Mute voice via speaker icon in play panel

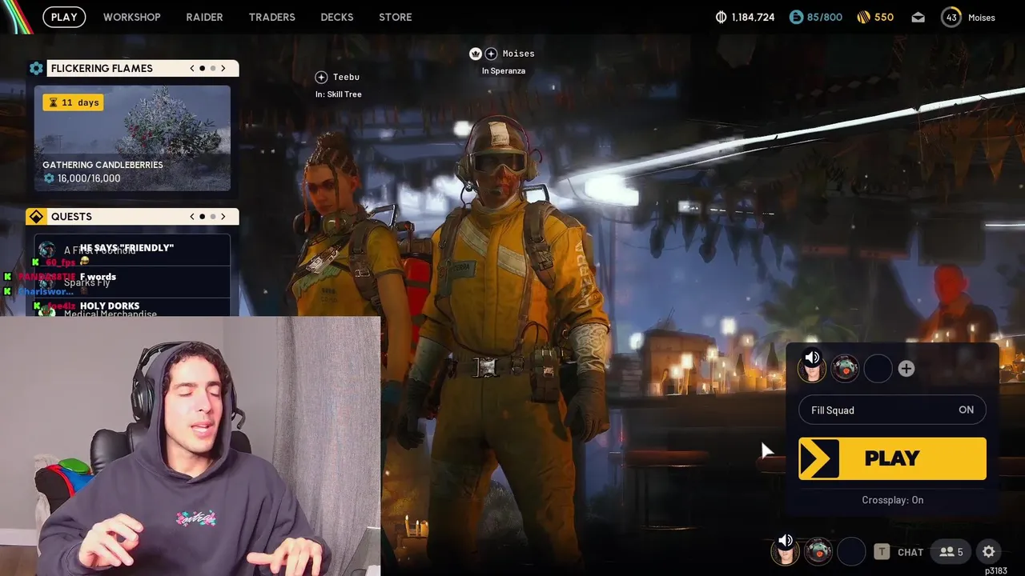coord(812,358)
